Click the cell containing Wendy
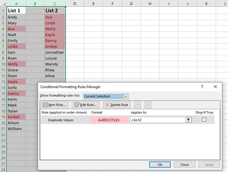 click(55, 64)
